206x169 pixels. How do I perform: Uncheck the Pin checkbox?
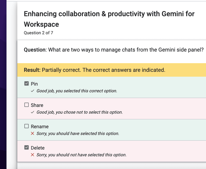coord(27,83)
